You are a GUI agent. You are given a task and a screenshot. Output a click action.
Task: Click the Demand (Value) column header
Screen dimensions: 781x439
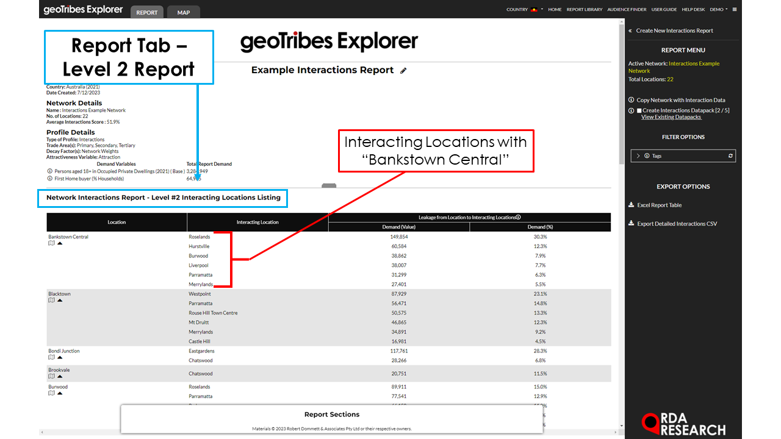click(399, 227)
